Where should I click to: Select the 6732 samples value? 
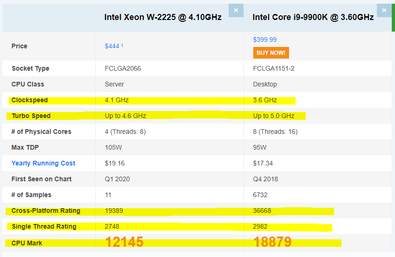tap(260, 195)
